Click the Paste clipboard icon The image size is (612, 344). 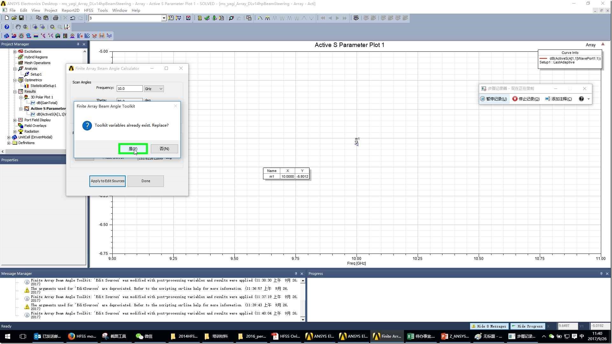[46, 18]
